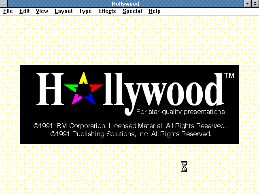
Task: Open the Type menu
Action: coord(85,11)
